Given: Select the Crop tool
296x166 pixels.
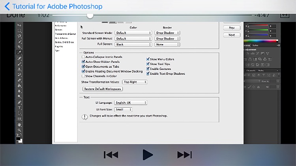Looking at the screenshot, I should 19,47.
